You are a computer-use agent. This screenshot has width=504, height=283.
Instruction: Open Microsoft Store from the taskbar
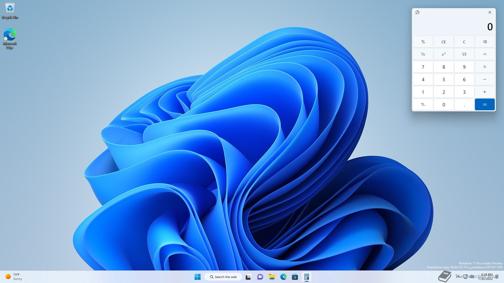coord(295,277)
